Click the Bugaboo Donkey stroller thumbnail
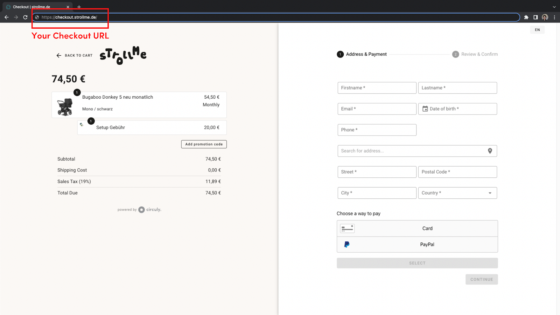 click(x=65, y=107)
